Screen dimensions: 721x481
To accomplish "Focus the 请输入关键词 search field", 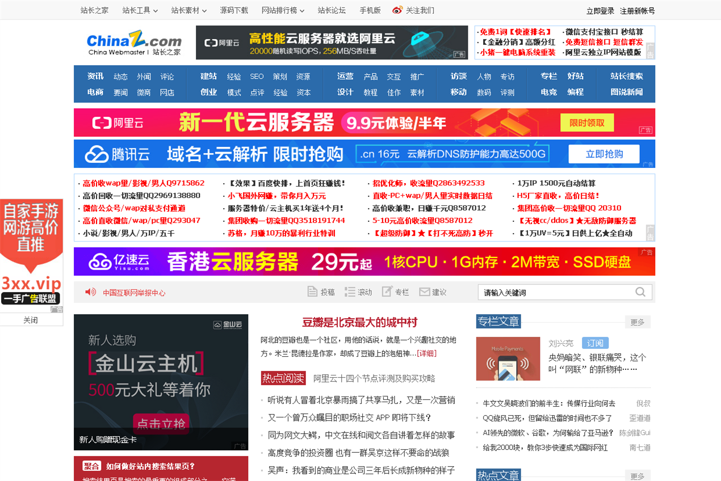I will pos(556,292).
